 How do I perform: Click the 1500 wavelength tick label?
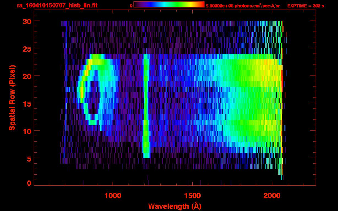point(192,196)
